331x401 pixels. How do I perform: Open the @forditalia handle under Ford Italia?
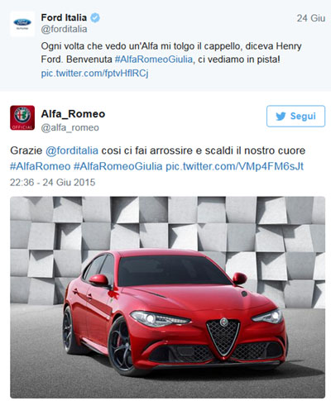[x=64, y=29]
